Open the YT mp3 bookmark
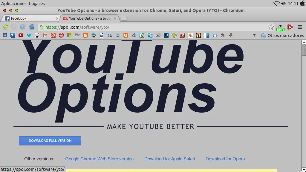306x172 pixels. click(110, 35)
